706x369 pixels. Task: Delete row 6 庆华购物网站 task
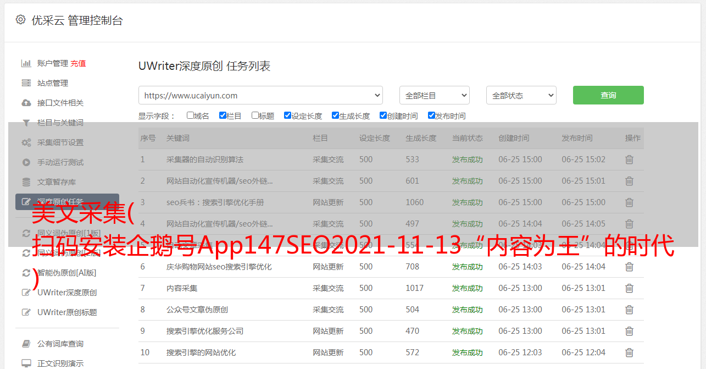coord(629,267)
